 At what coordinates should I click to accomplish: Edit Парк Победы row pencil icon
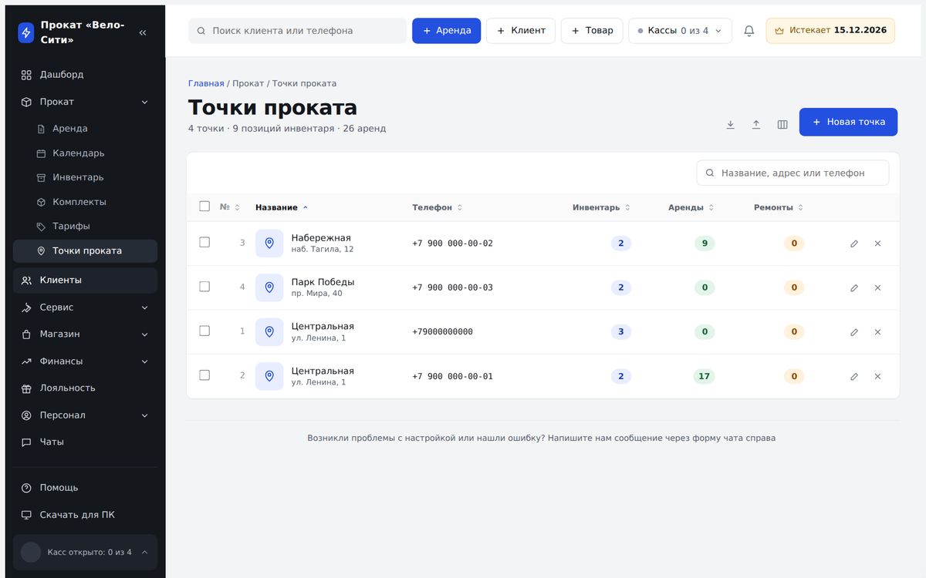(854, 287)
